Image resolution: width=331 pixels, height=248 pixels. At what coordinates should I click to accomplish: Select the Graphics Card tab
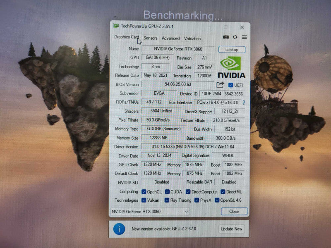(127, 37)
